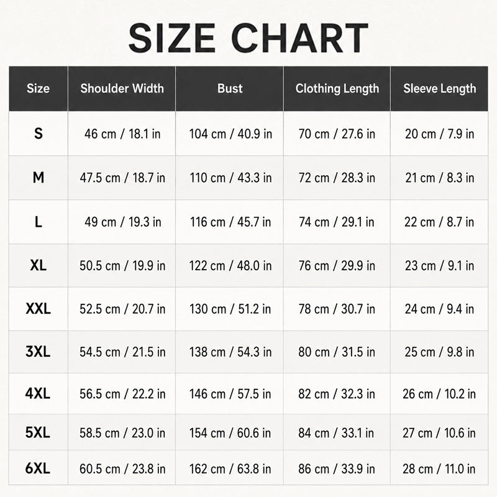Viewport: 497px width, 497px height.
Task: Click the 104 cm / 40.9 in bust cell
Action: (x=230, y=134)
